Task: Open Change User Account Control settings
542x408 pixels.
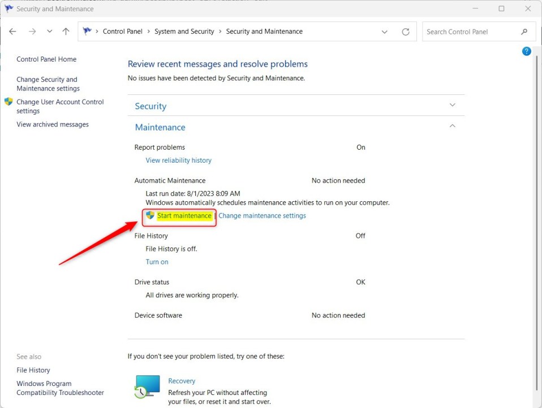Action: click(60, 106)
